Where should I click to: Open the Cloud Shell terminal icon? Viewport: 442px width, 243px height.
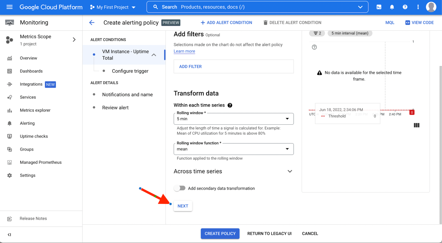(x=379, y=7)
